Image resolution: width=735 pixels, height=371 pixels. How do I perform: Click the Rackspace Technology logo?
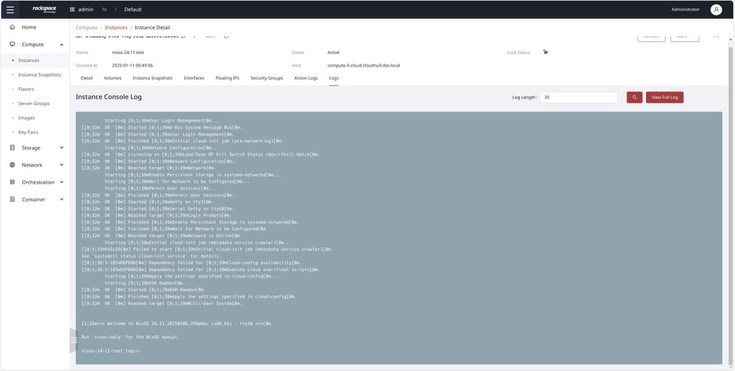pyautogui.click(x=45, y=10)
